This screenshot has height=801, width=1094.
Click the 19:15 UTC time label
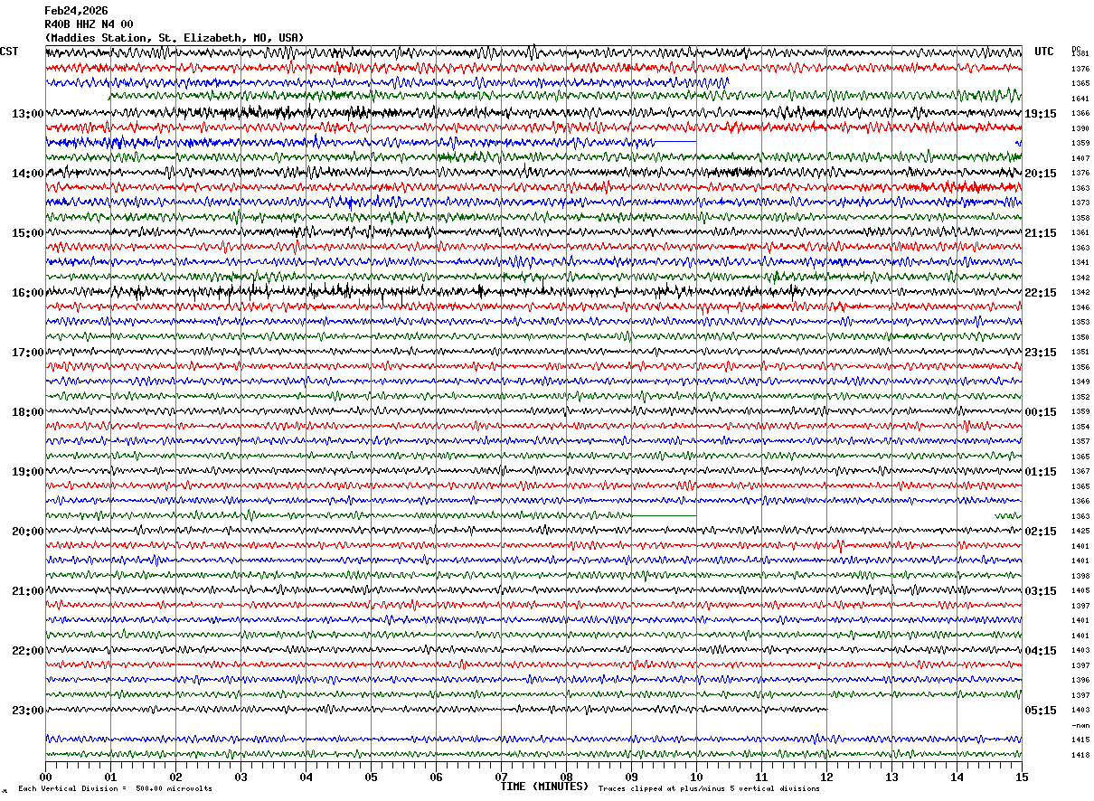[1041, 114]
